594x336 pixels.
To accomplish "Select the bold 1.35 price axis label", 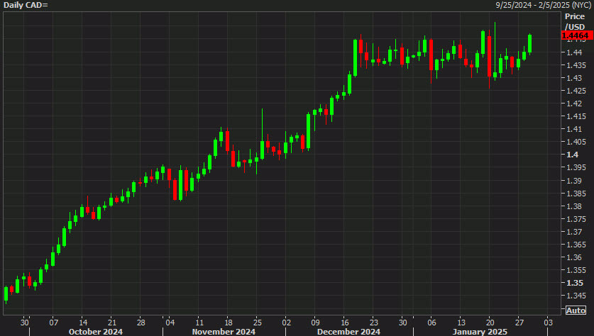I will 575,283.
